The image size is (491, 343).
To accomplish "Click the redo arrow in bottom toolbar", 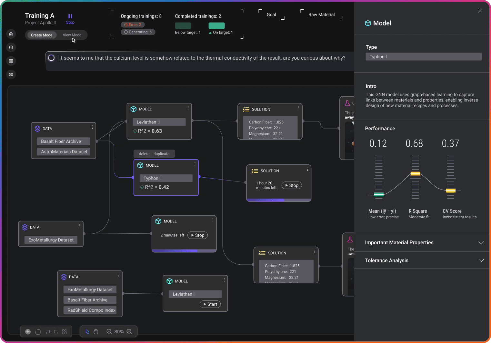I will point(56,331).
